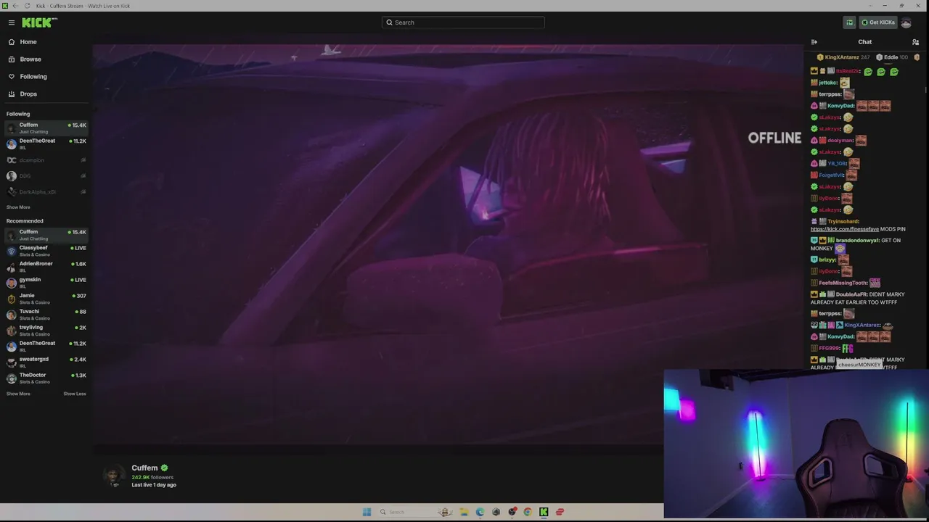
Task: Open Jamie recommended channel
Action: tap(46, 299)
